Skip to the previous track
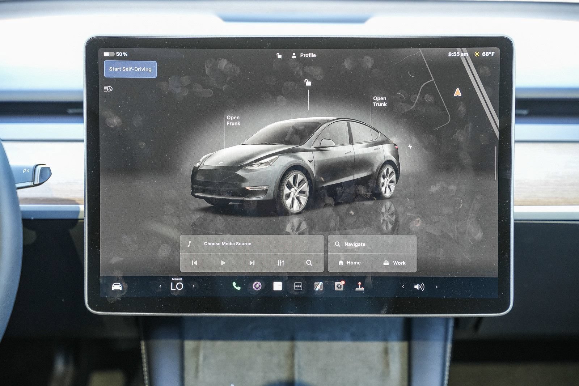 point(195,263)
